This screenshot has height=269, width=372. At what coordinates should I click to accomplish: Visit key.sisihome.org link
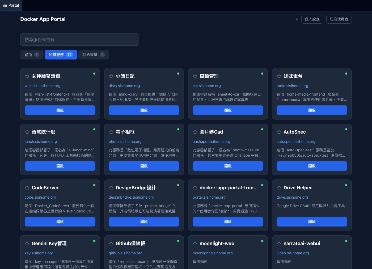(39, 253)
